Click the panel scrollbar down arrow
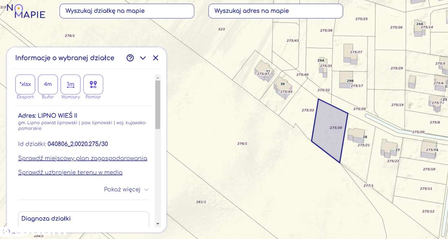Viewport: 448px width, 239px height. click(x=158, y=224)
